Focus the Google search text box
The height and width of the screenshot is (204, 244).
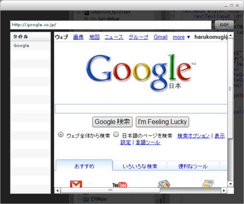[141, 109]
